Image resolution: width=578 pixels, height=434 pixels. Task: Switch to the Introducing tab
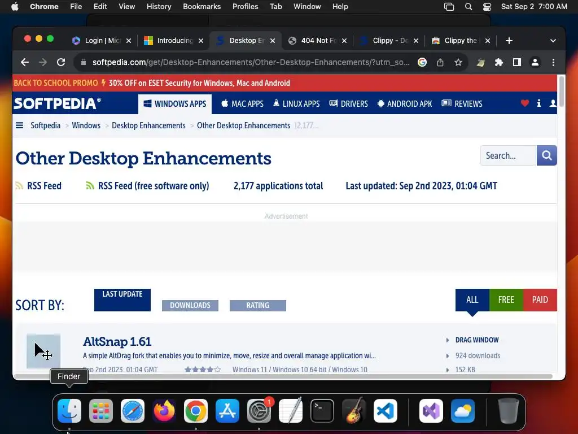click(174, 41)
